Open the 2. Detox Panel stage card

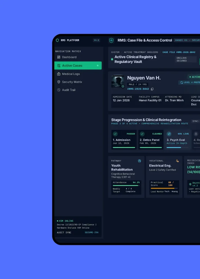click(x=151, y=140)
